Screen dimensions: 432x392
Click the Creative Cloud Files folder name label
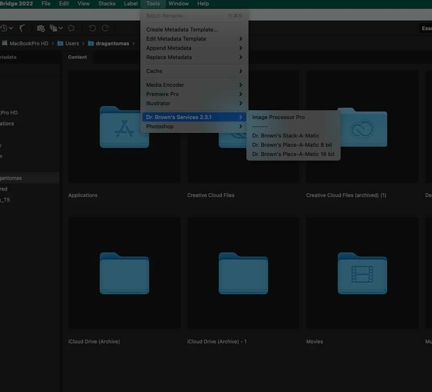tap(211, 195)
